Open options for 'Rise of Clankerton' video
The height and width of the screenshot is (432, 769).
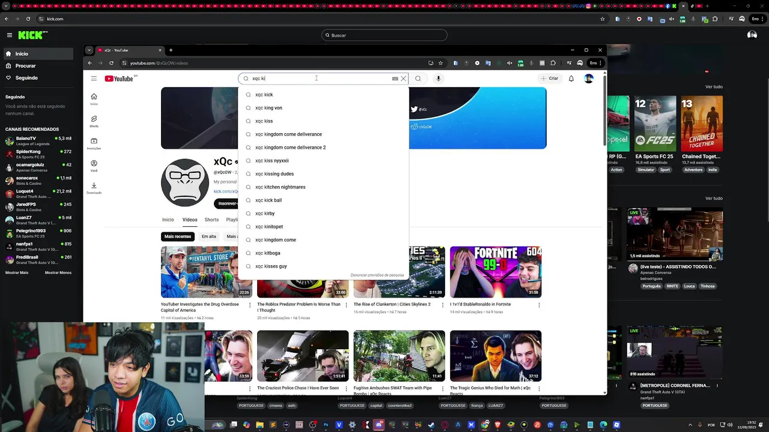click(x=443, y=305)
